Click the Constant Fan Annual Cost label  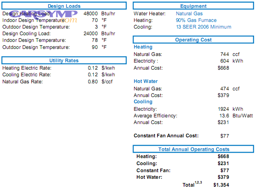pyautogui.click(x=166, y=136)
